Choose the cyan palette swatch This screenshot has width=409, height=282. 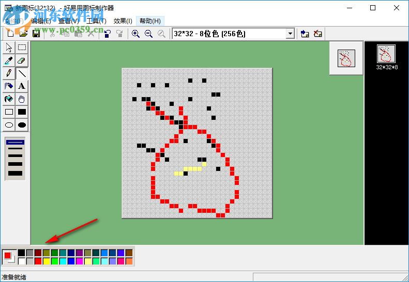(x=63, y=261)
